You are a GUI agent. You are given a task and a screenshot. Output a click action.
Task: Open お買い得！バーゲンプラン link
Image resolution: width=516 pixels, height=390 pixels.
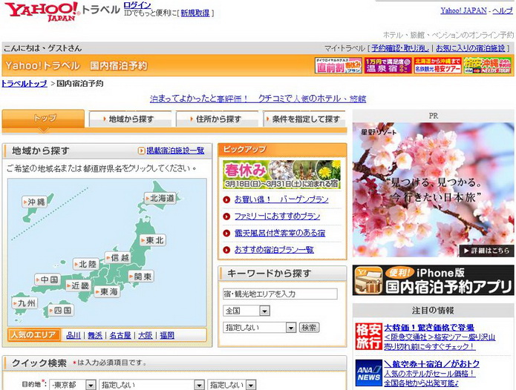pyautogui.click(x=281, y=199)
